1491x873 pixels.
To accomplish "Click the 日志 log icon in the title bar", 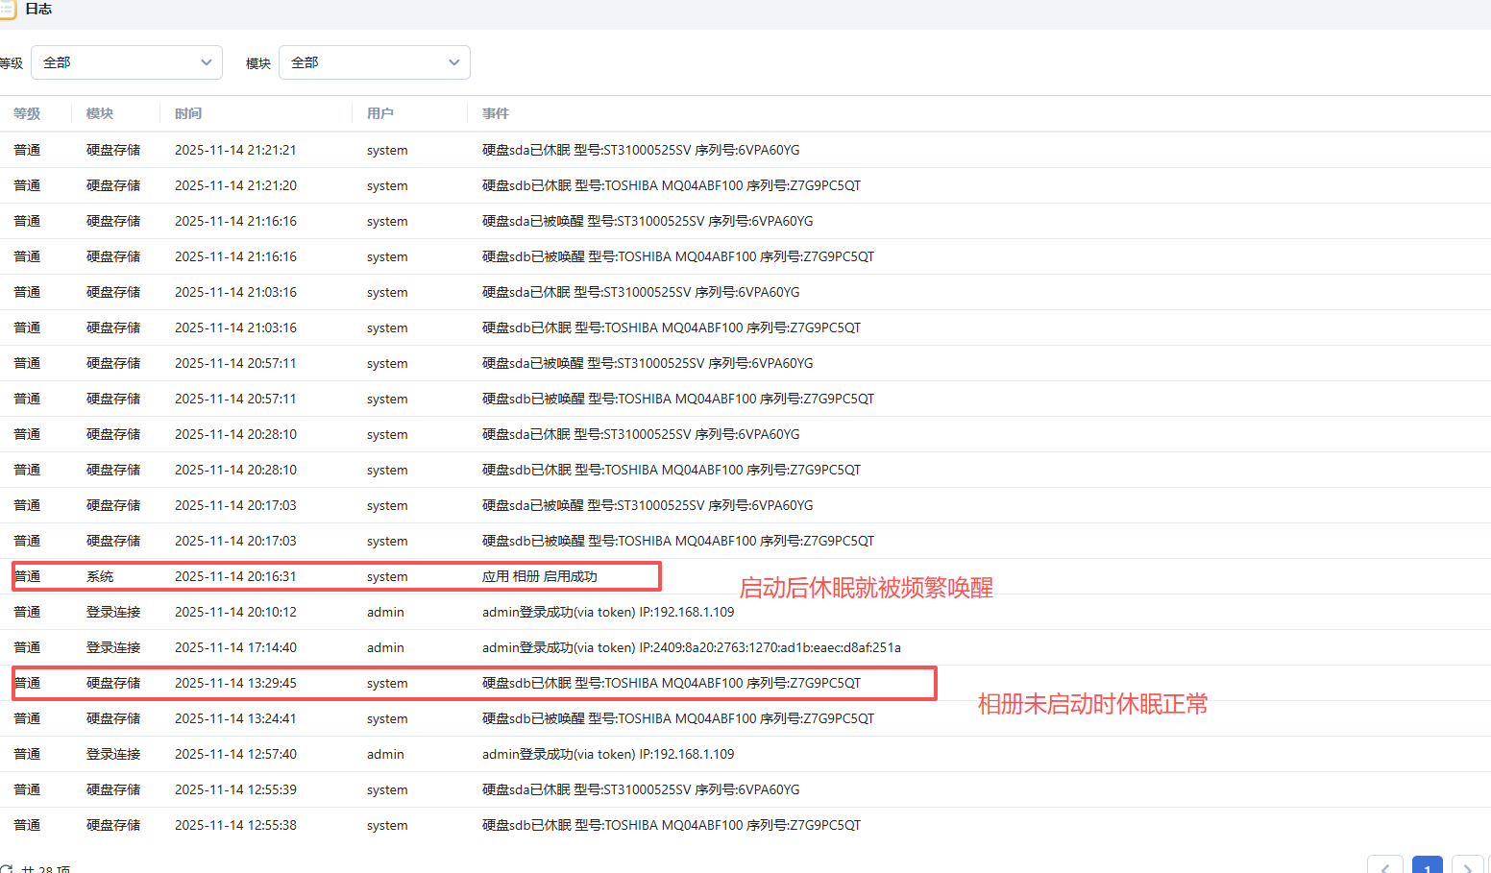I will tap(7, 10).
